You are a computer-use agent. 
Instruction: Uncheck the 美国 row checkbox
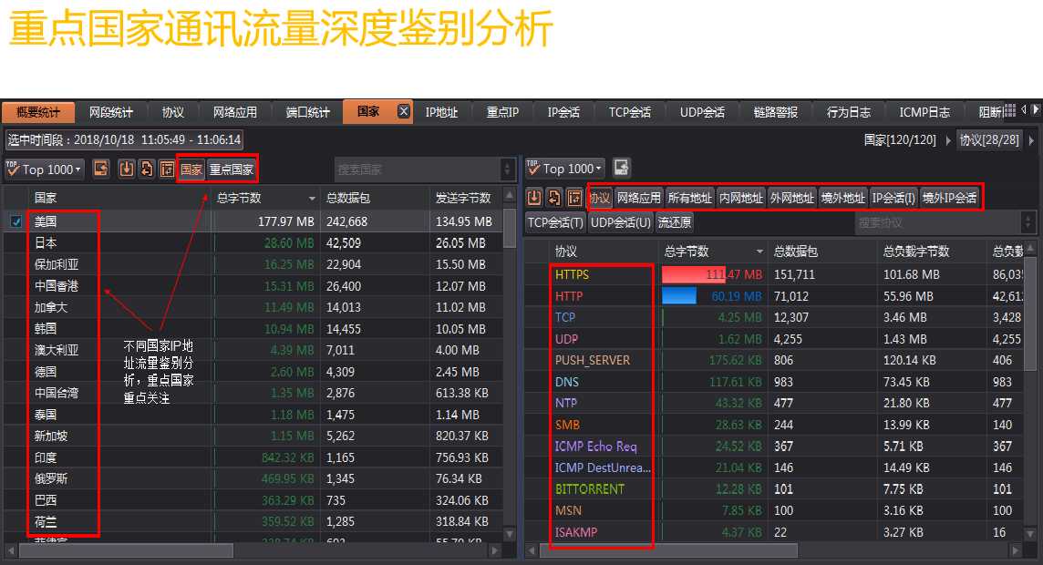click(x=16, y=221)
